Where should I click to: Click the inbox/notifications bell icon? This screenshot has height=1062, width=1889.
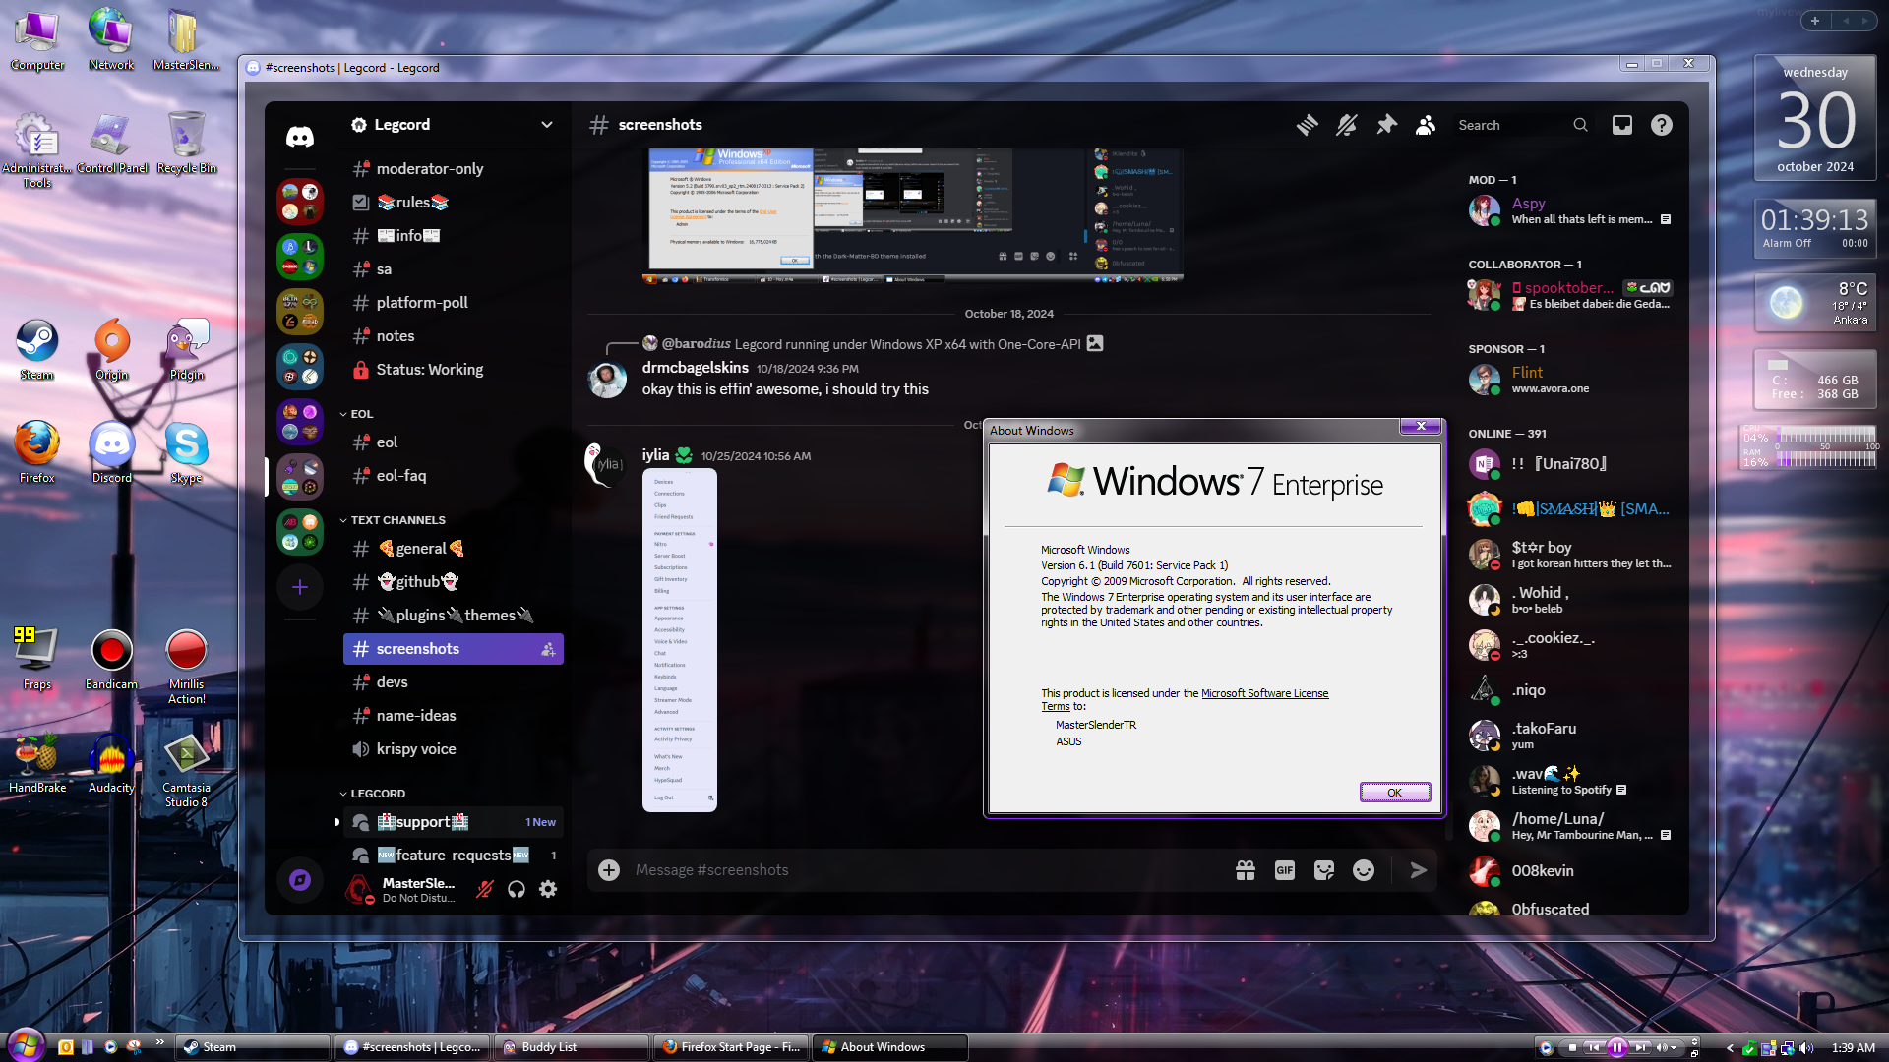tap(1621, 126)
